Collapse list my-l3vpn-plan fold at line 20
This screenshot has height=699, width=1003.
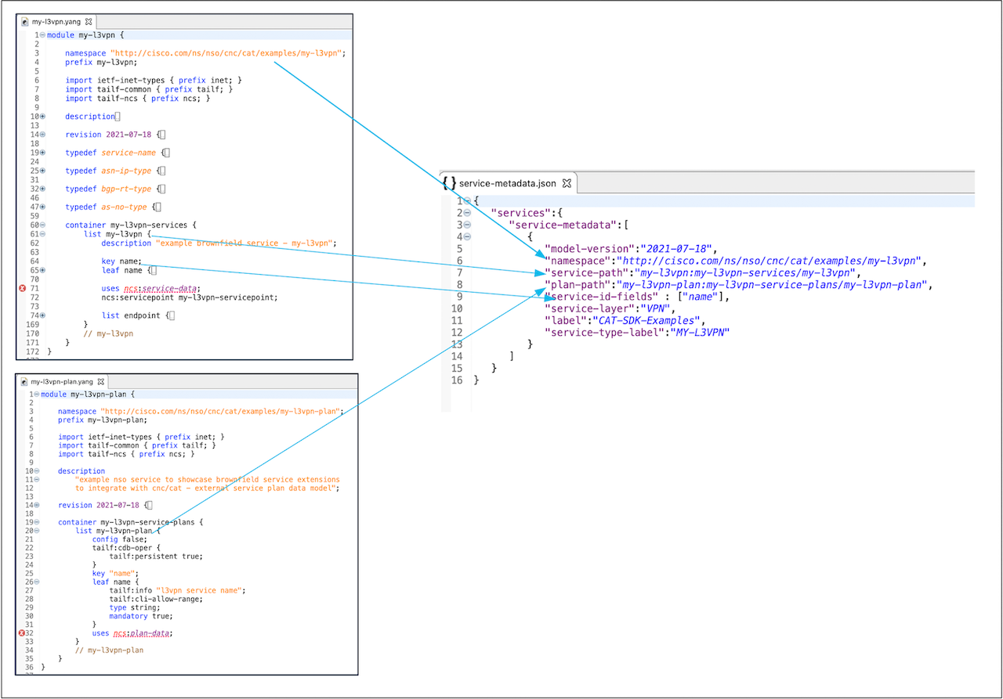37,531
